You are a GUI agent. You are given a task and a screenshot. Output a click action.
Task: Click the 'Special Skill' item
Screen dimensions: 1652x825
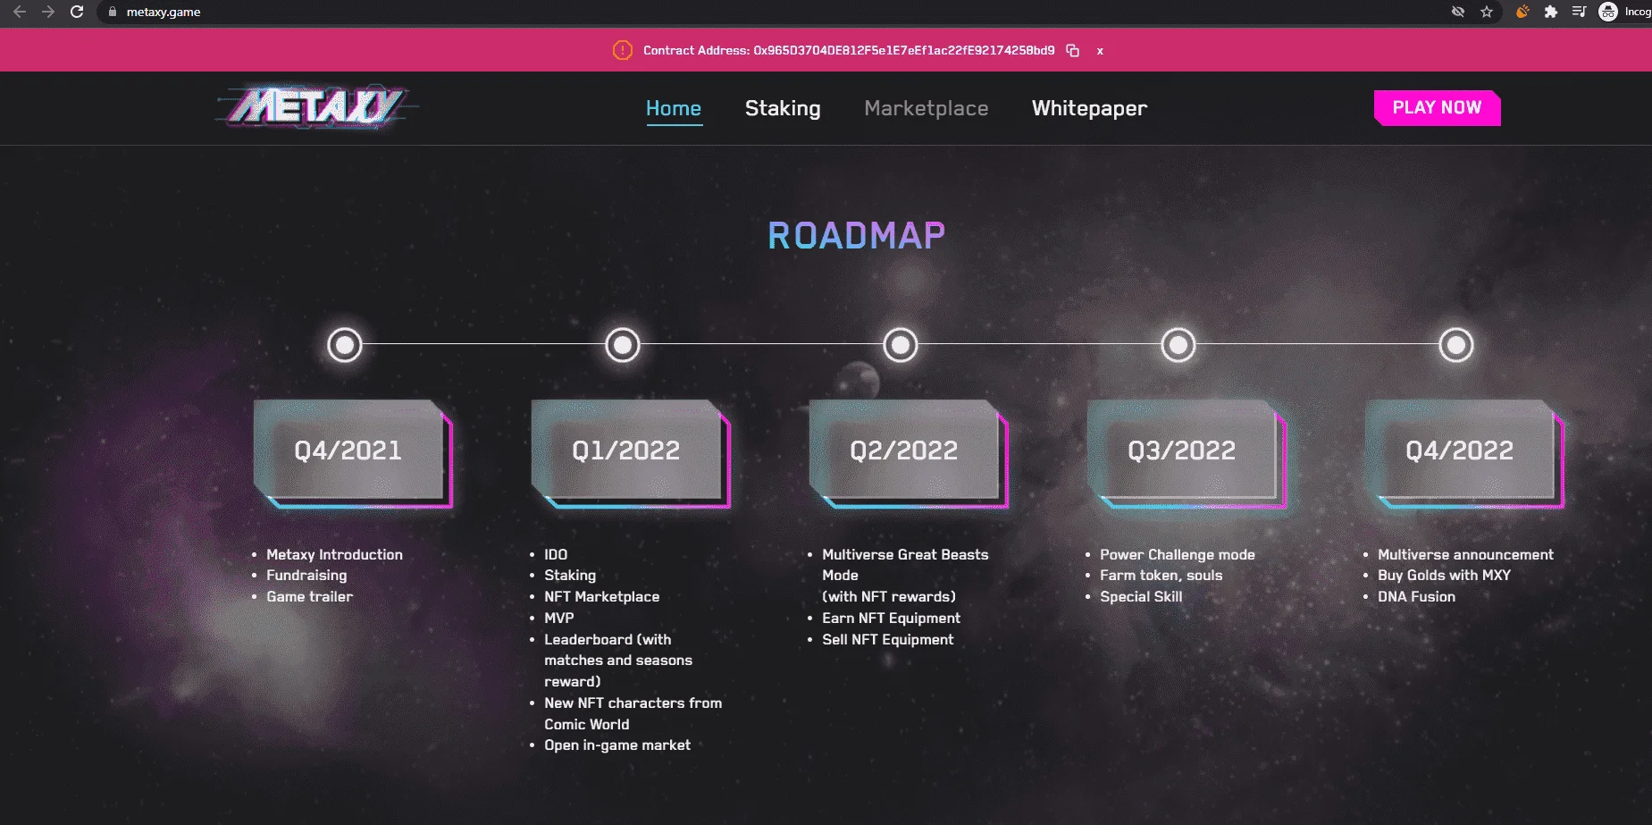(1141, 596)
